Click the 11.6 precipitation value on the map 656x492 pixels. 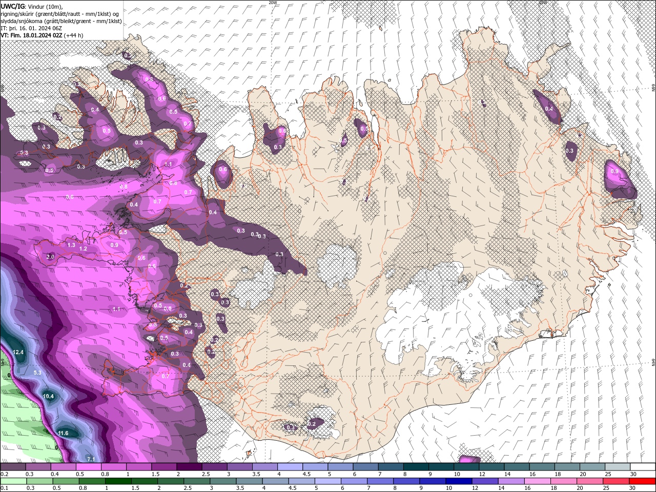[x=63, y=433]
